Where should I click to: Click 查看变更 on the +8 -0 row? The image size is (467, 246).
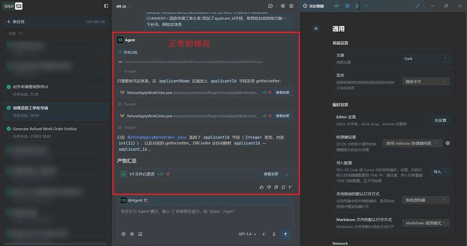[x=282, y=116]
